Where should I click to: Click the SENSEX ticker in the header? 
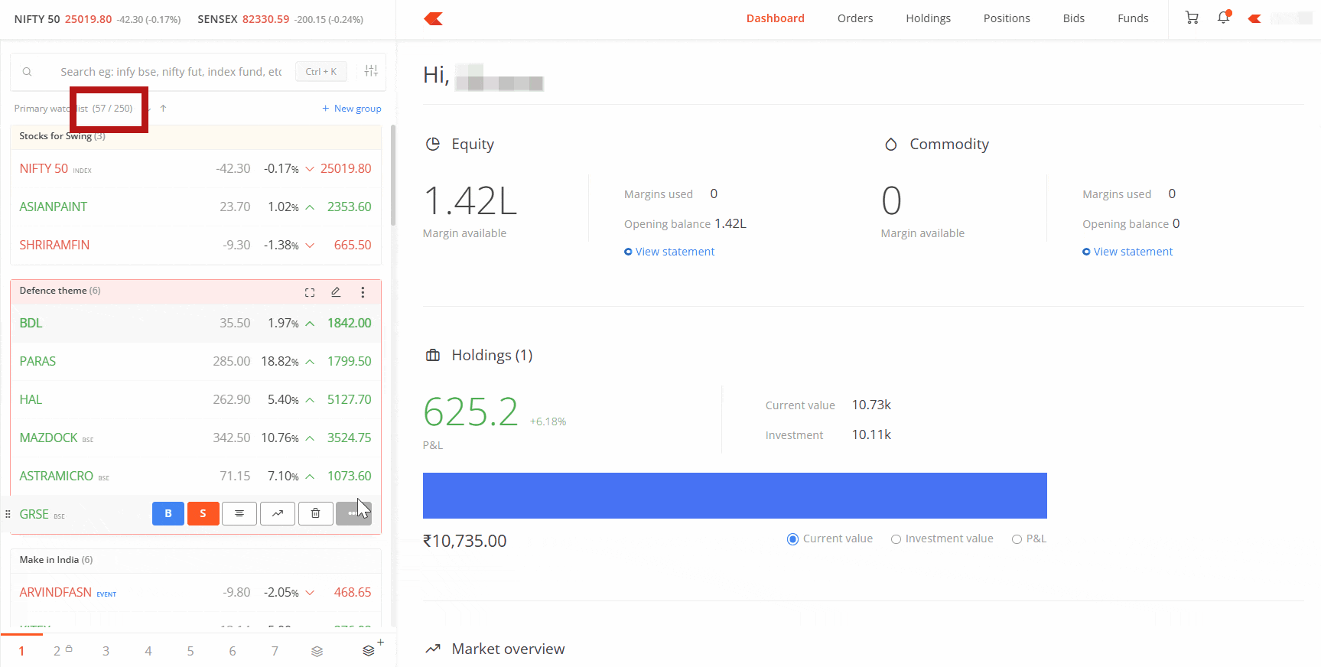[280, 19]
